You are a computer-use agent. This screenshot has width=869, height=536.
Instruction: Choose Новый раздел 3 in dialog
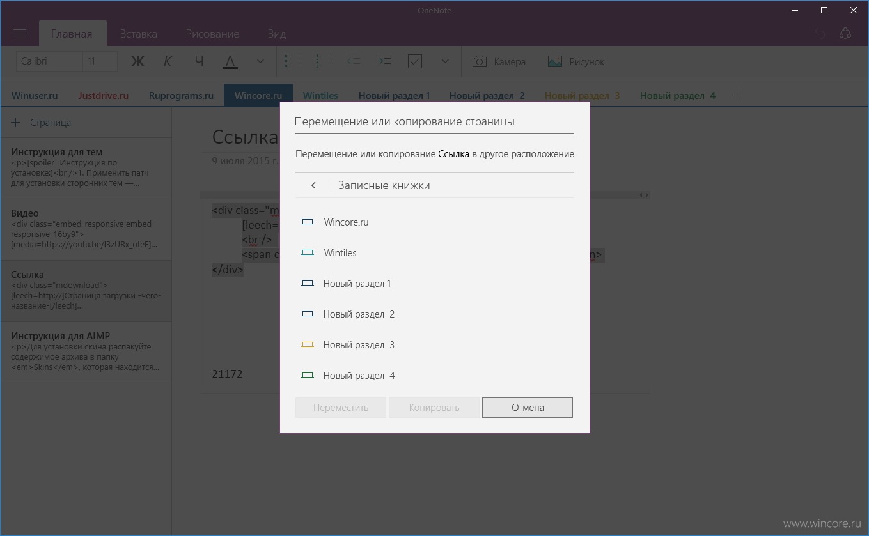pyautogui.click(x=435, y=345)
